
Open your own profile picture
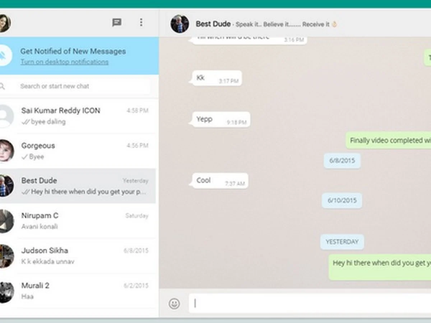pyautogui.click(x=4, y=23)
